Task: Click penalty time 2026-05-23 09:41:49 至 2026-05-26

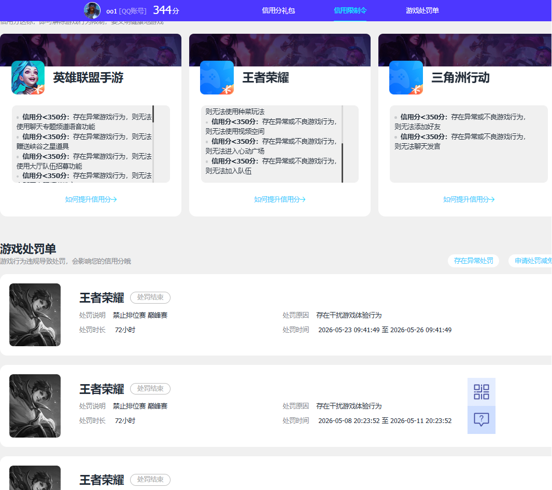Action: [x=385, y=330]
